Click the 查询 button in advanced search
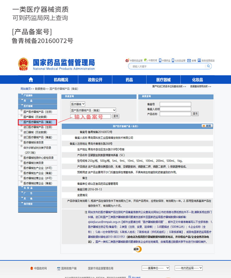 click(x=195, y=114)
